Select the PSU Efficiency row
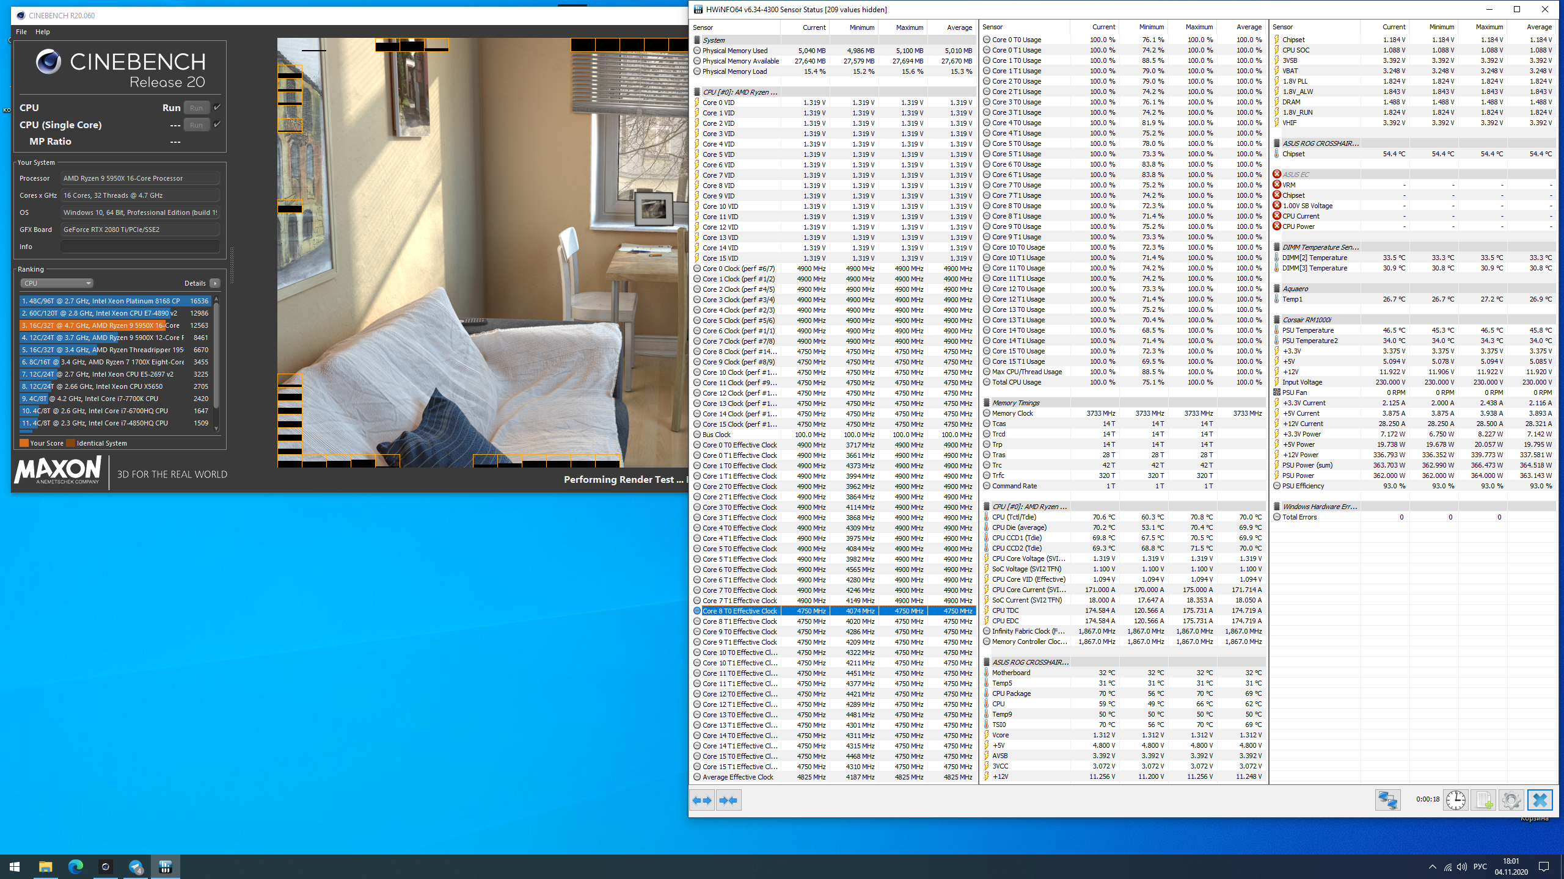Viewport: 1564px width, 879px height. 1413,486
